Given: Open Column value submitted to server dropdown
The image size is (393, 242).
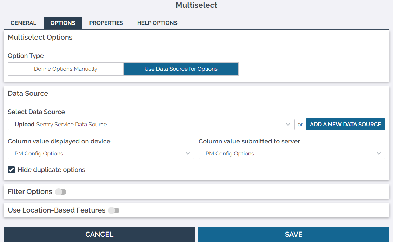Looking at the screenshot, I should 292,153.
